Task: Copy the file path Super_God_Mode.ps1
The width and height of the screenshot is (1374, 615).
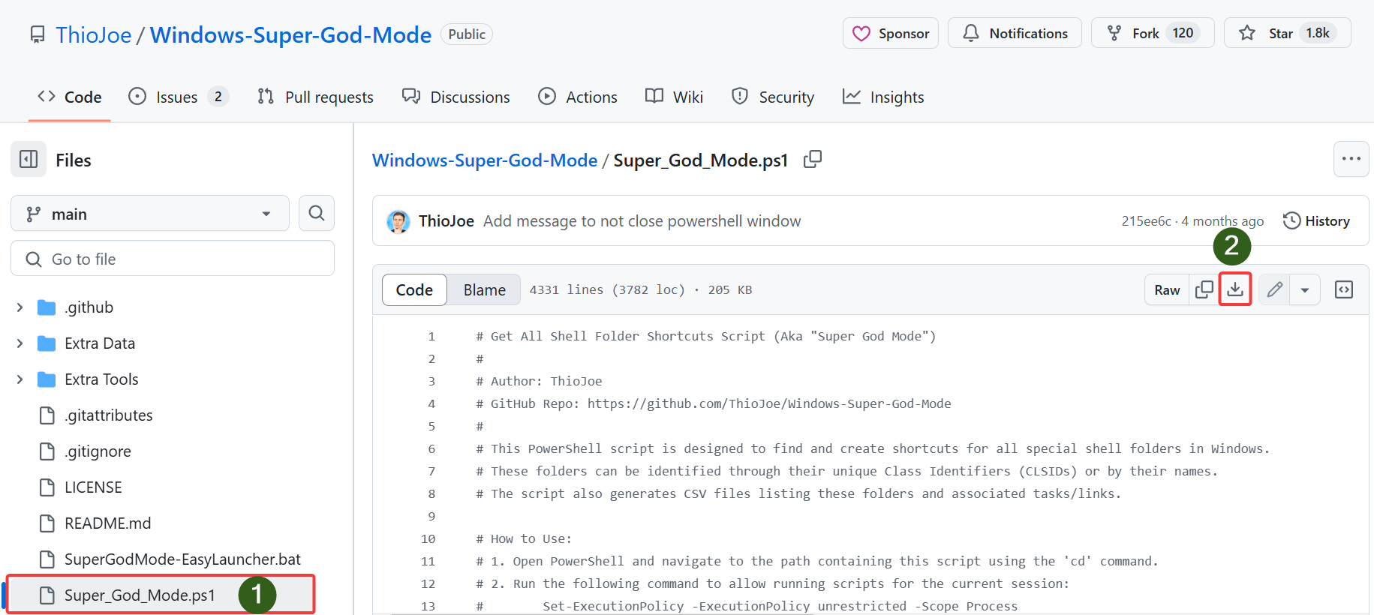Action: coord(813,159)
